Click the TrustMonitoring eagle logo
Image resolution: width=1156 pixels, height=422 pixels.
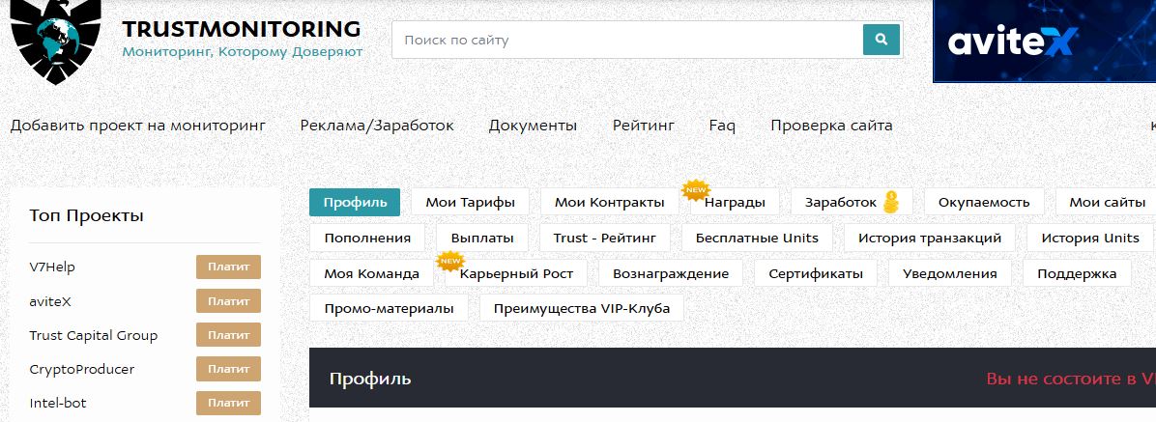pos(55,39)
